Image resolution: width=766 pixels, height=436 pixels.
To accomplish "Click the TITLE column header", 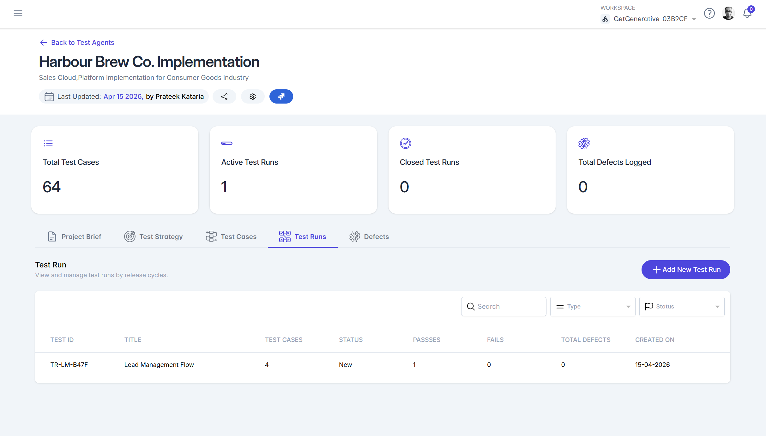I will [x=133, y=340].
